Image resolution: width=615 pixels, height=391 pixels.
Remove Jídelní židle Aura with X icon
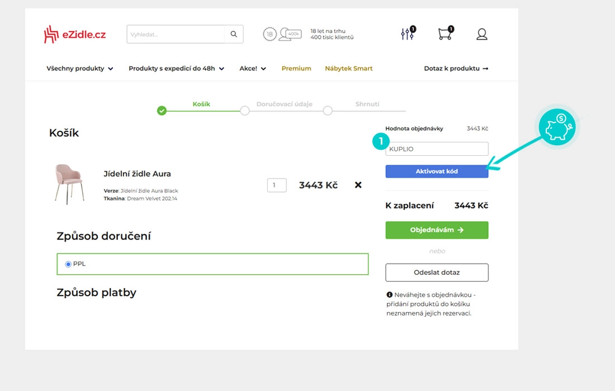[x=358, y=185]
